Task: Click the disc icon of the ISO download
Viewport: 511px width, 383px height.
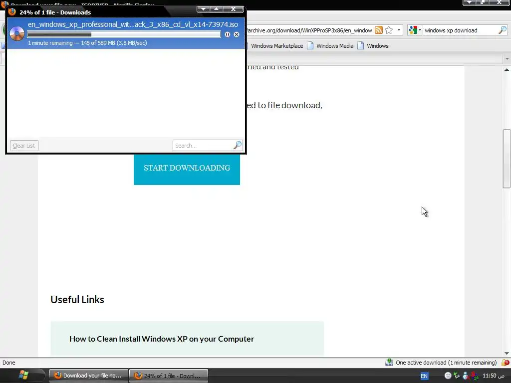Action: click(17, 33)
